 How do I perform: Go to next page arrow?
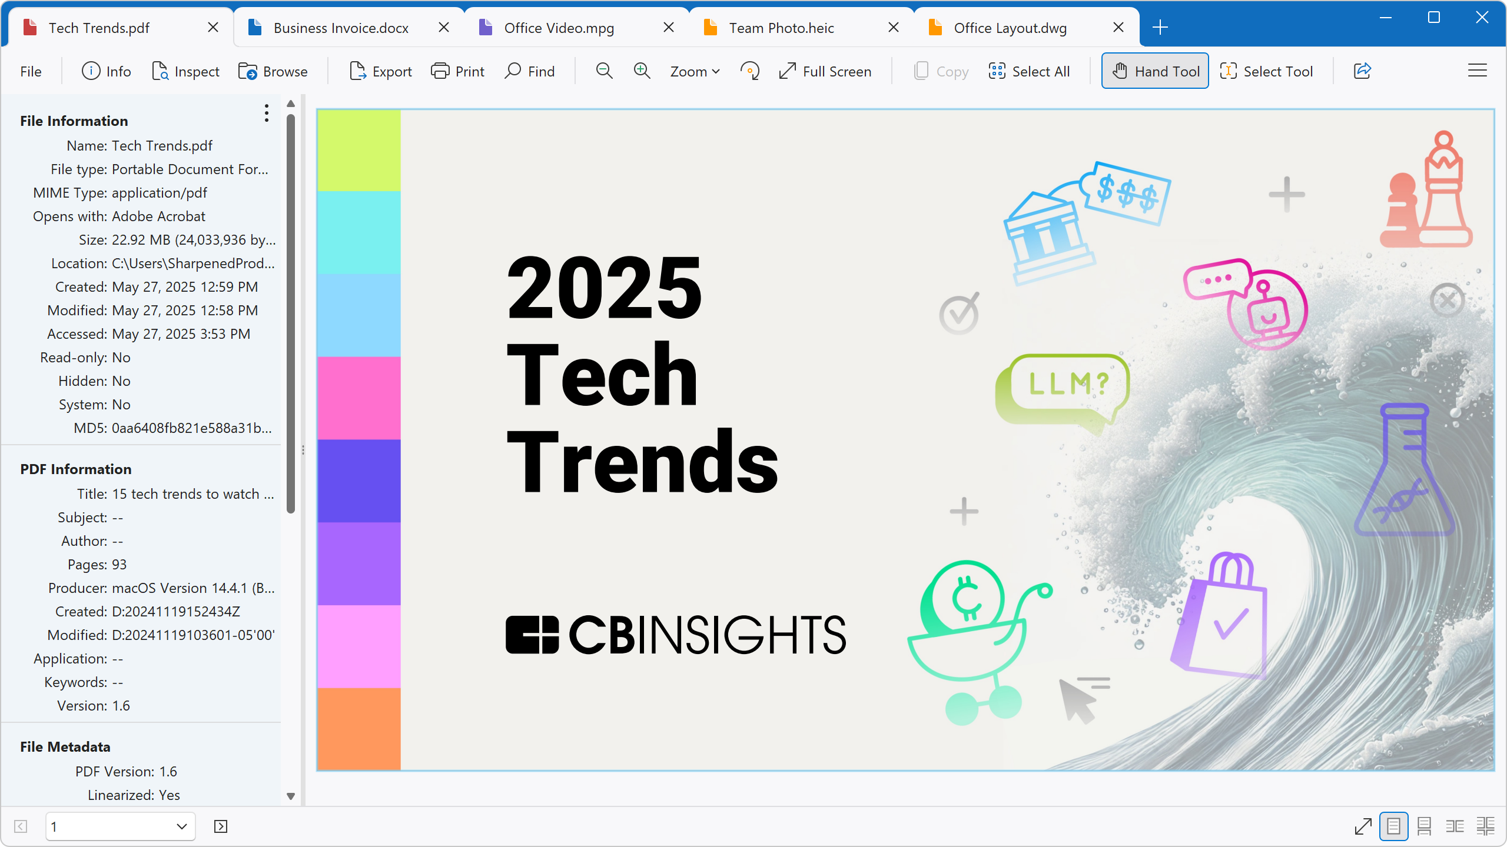pyautogui.click(x=221, y=826)
